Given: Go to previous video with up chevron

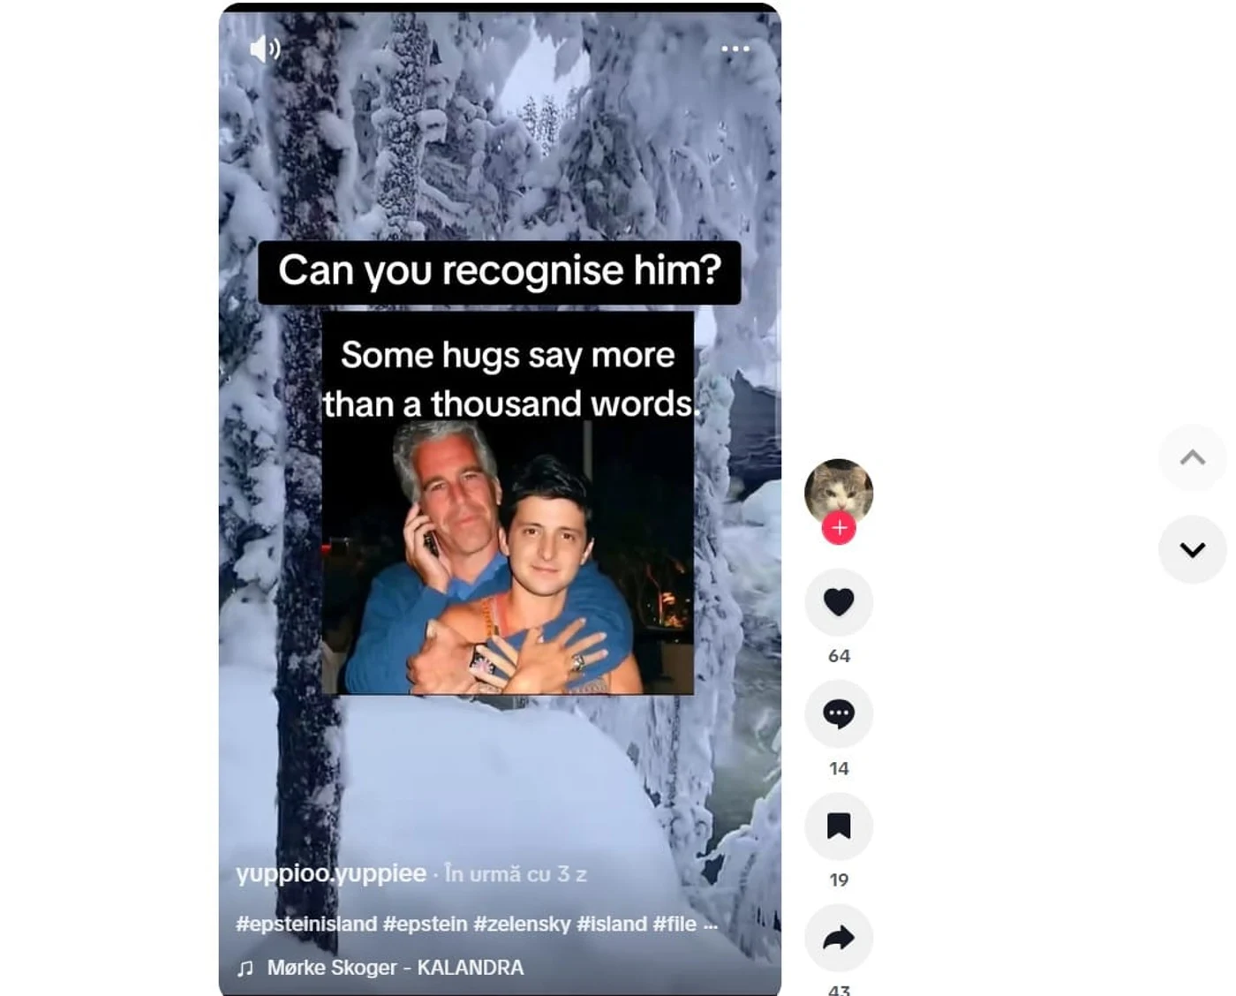Looking at the screenshot, I should (1193, 457).
